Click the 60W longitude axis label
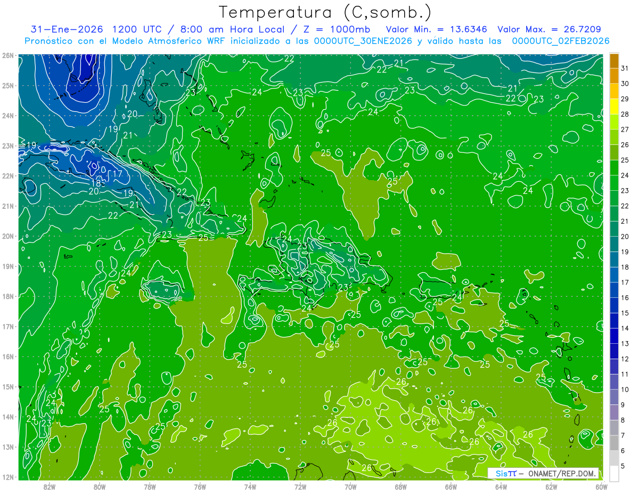The height and width of the screenshot is (494, 639). (602, 486)
